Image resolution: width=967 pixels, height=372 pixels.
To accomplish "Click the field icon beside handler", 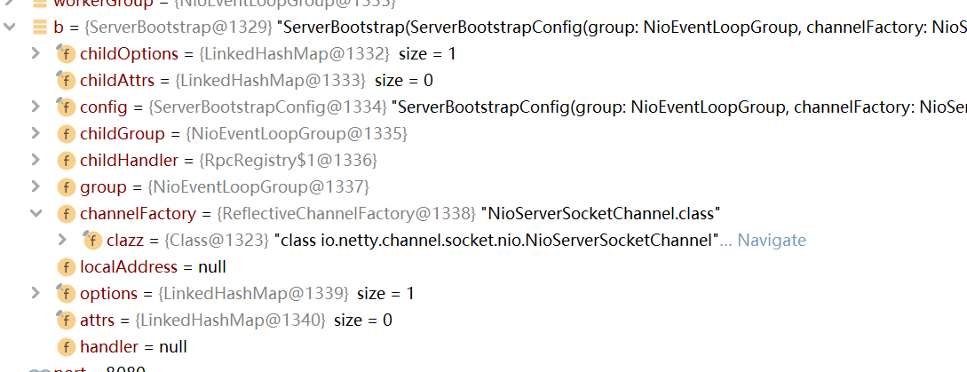I will pos(66,347).
